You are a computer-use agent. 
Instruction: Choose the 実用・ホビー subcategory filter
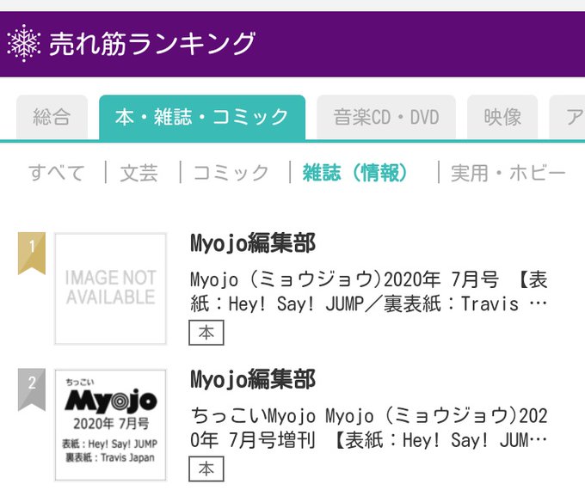(x=508, y=173)
